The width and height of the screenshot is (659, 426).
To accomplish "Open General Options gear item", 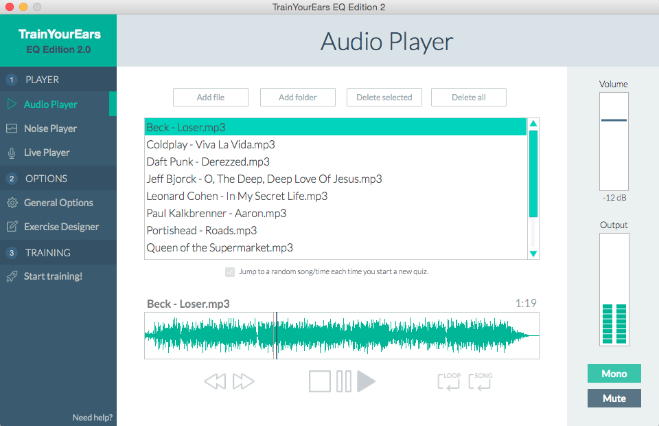I will [58, 203].
